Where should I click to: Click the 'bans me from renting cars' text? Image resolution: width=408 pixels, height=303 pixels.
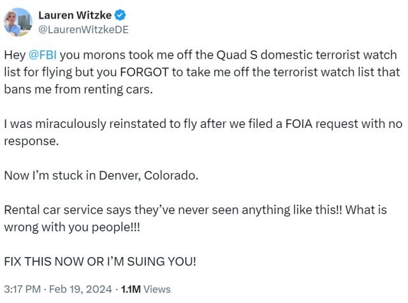pos(78,89)
